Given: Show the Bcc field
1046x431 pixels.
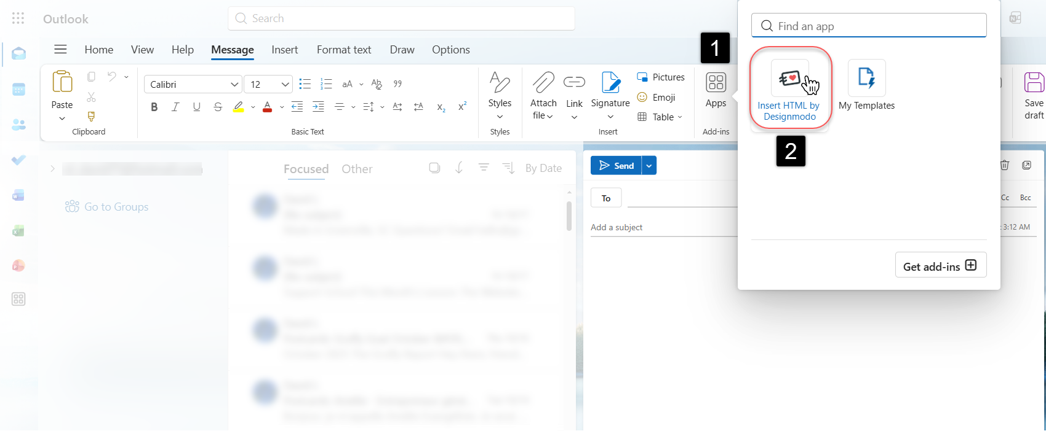Looking at the screenshot, I should (x=1025, y=198).
